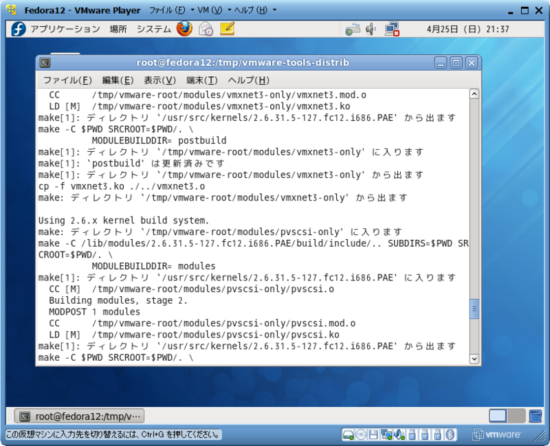
Task: Click the 'Fedora12 - VMware Player' title text
Action: click(x=82, y=10)
